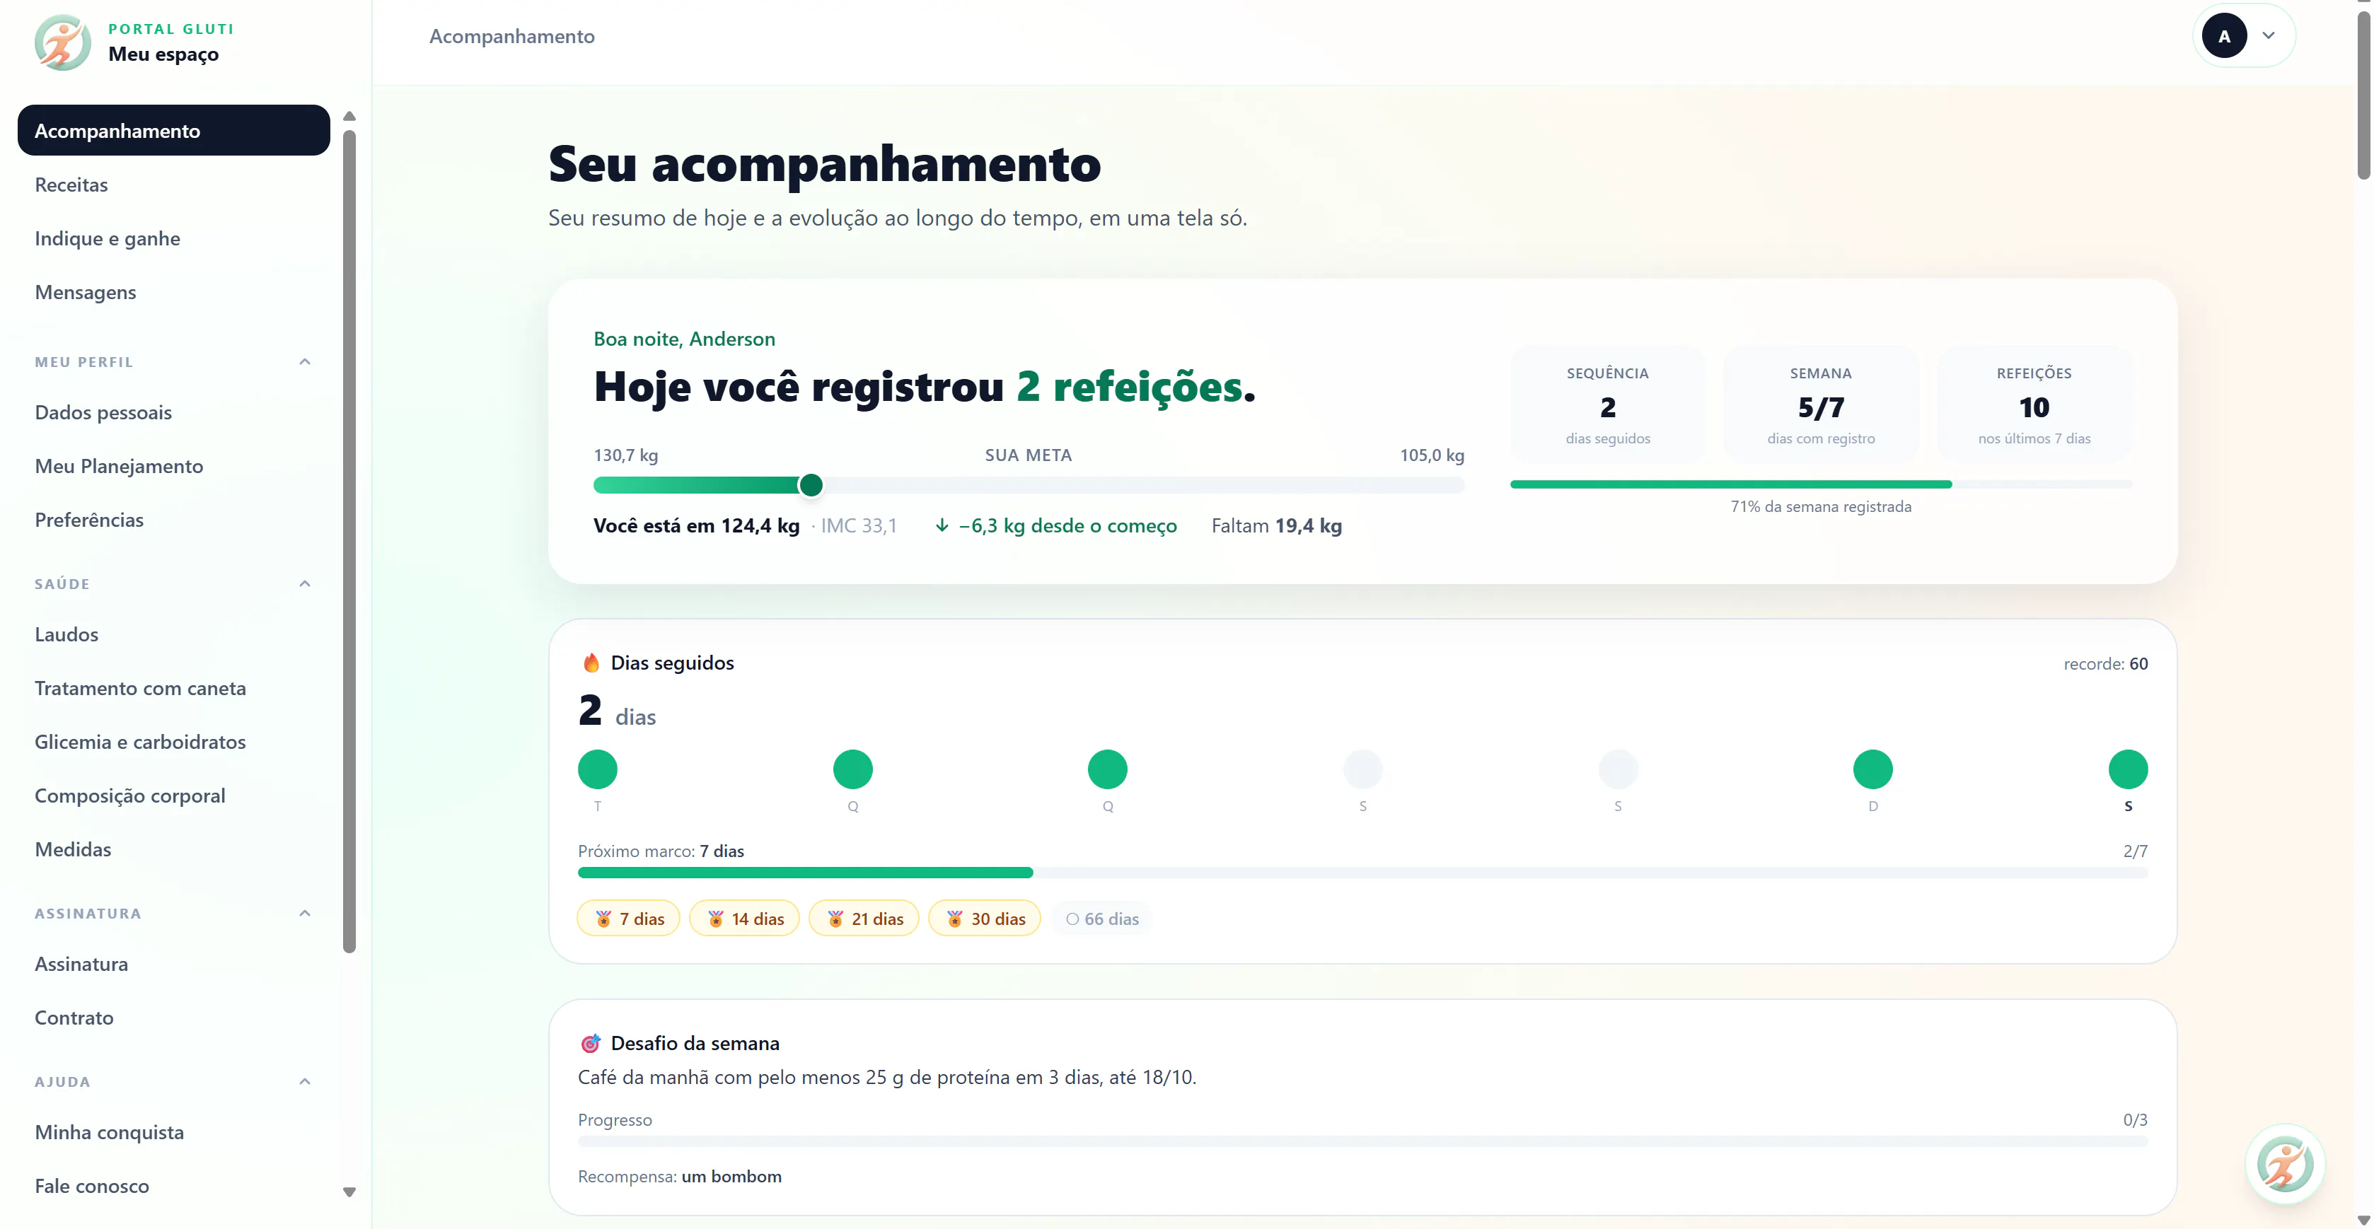Click the medal icon on the 21 dias badge
This screenshot has width=2374, height=1229.
pos(836,919)
